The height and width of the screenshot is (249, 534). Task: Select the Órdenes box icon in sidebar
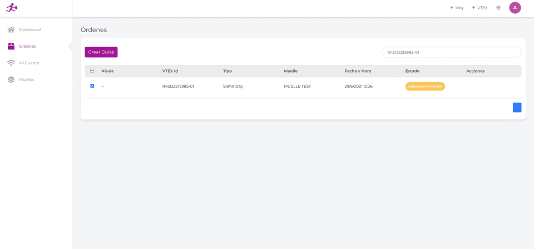coord(11,46)
